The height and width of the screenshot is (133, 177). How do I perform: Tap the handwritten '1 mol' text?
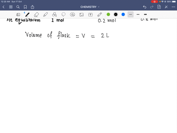(x=58, y=20)
